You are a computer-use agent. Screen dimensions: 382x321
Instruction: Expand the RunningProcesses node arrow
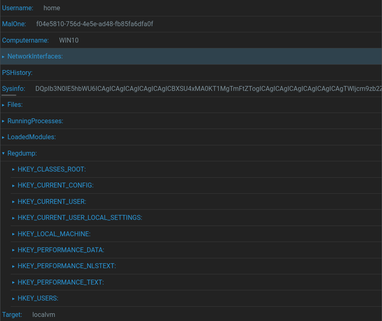click(x=3, y=121)
